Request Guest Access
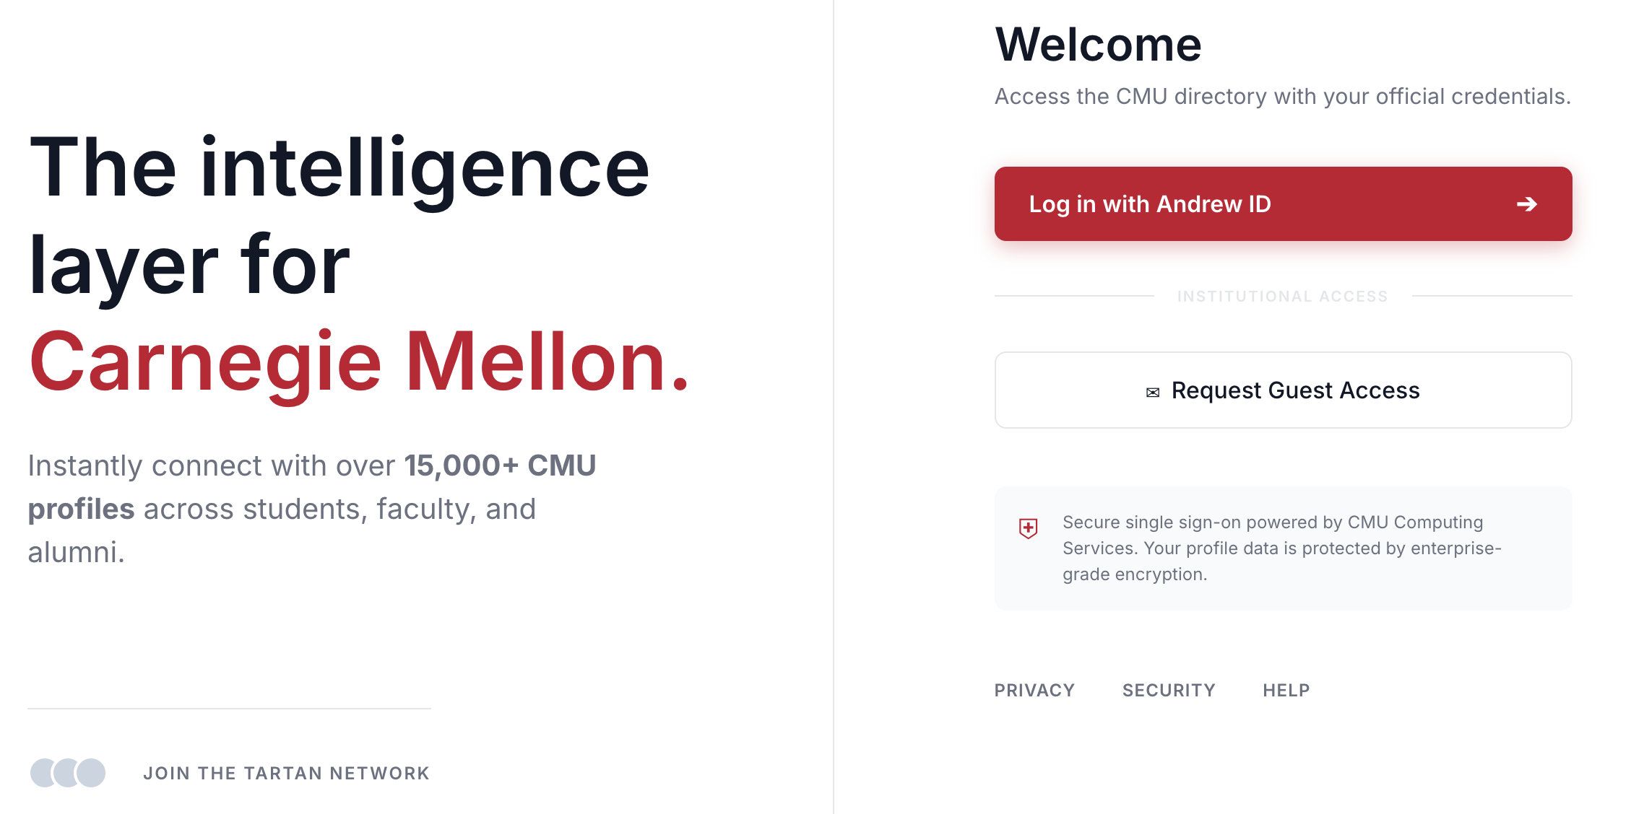1631x814 pixels. click(x=1283, y=390)
